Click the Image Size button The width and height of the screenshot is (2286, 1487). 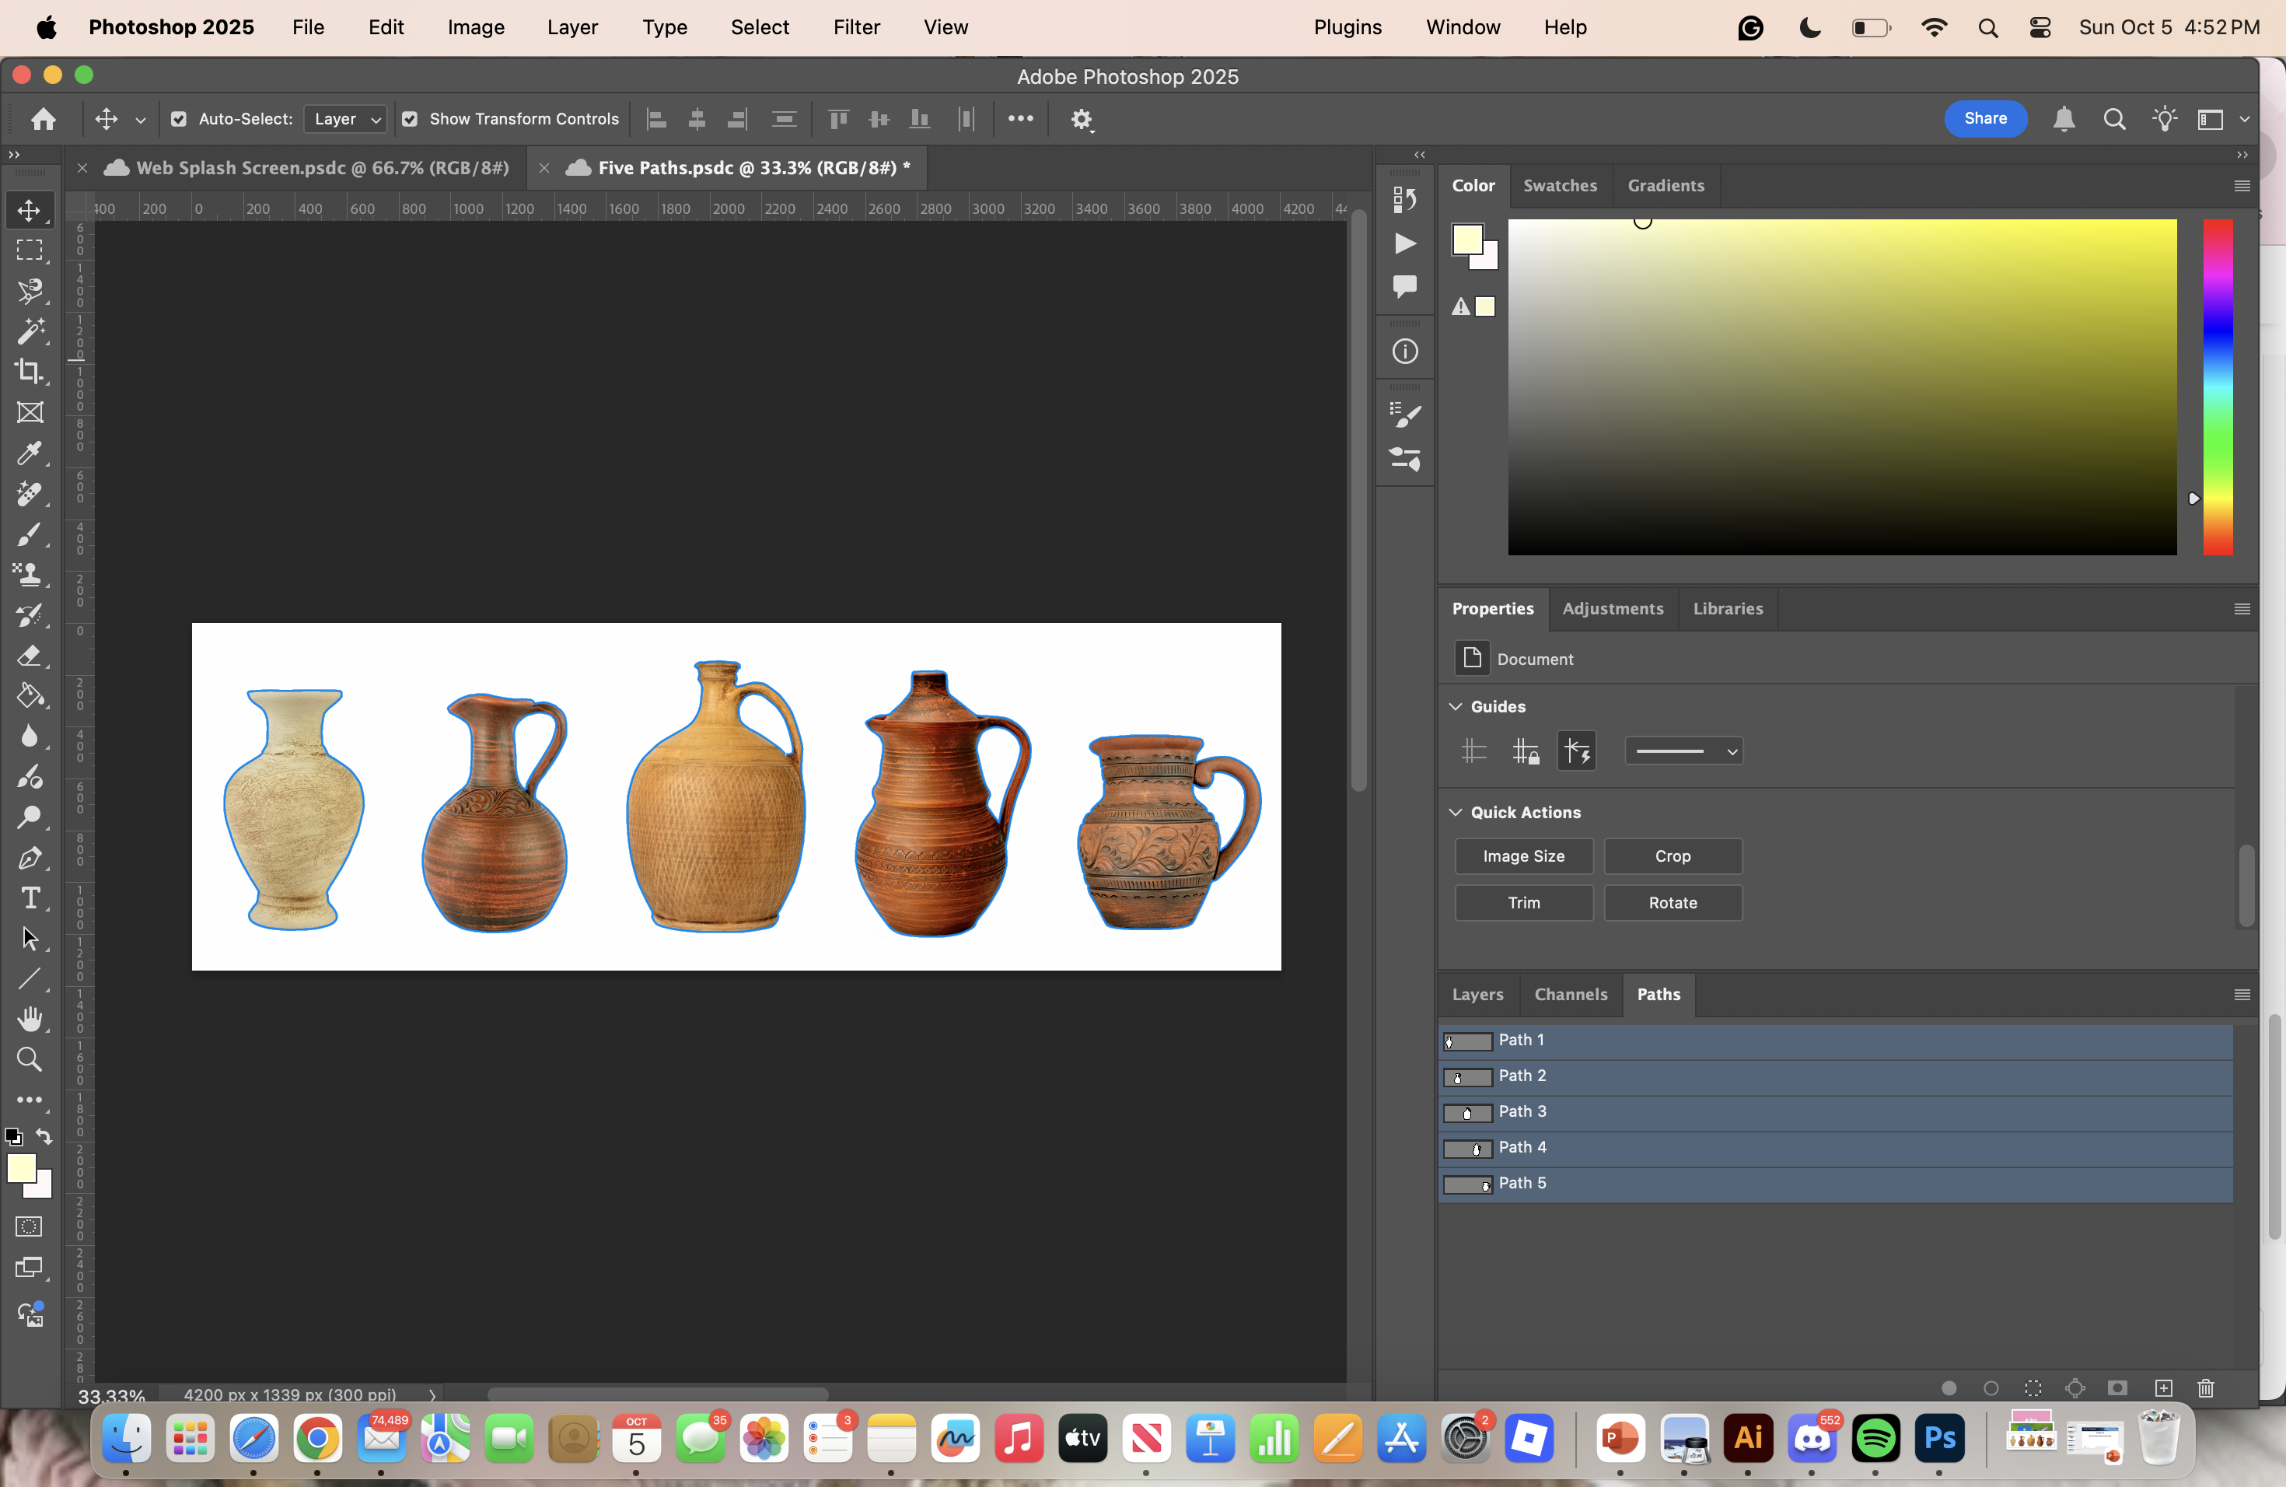pyautogui.click(x=1523, y=856)
